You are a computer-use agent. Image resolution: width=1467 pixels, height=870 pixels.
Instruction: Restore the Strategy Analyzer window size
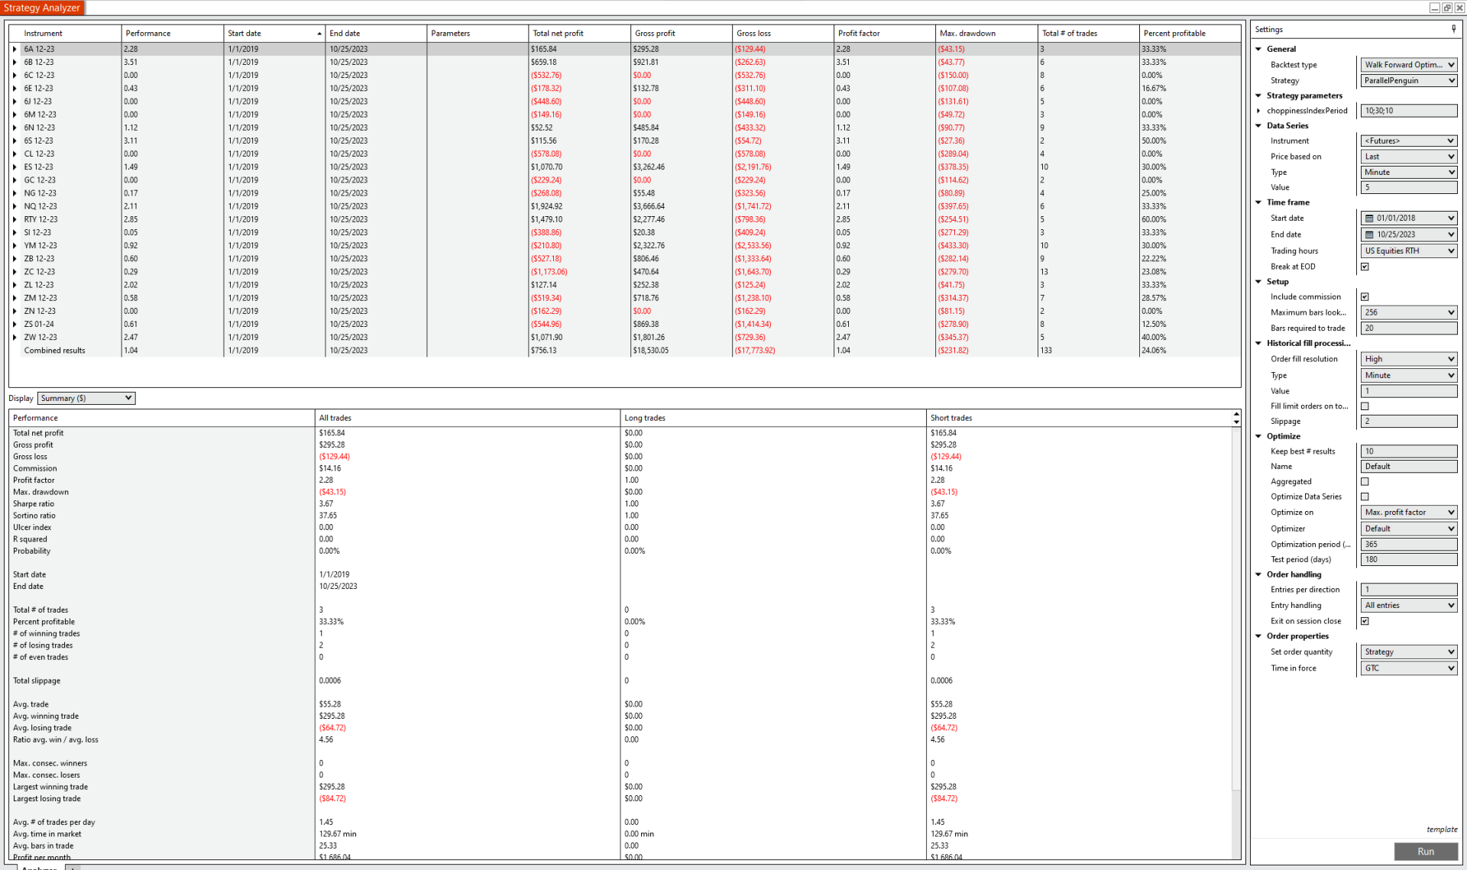tap(1446, 8)
